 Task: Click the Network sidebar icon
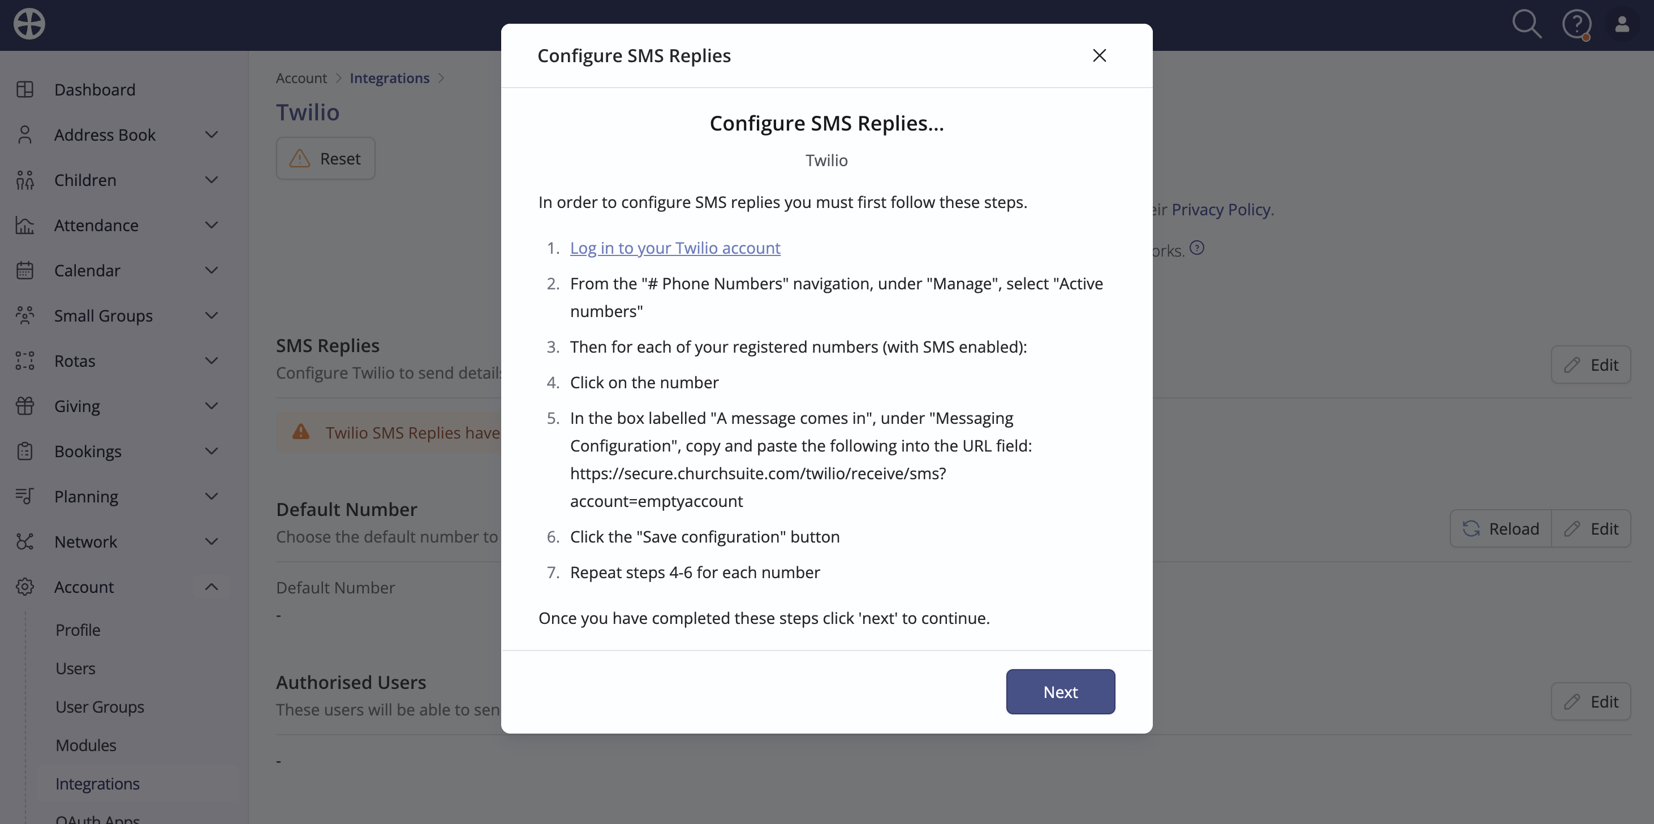[25, 541]
